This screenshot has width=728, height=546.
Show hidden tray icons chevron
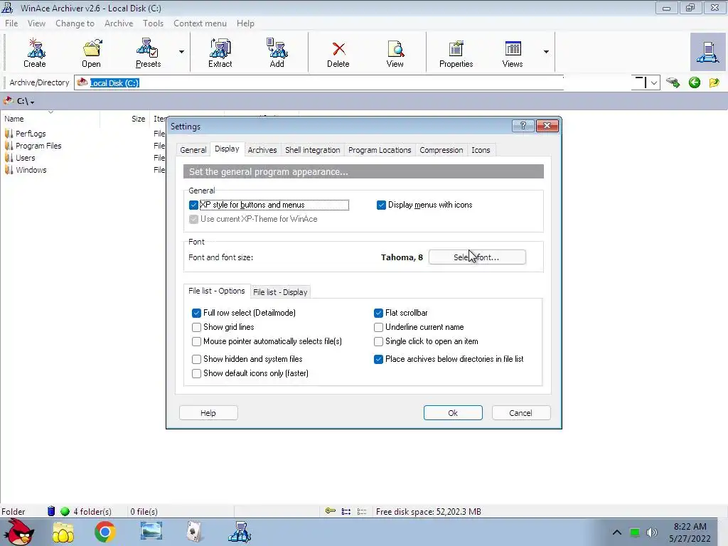coord(616,532)
